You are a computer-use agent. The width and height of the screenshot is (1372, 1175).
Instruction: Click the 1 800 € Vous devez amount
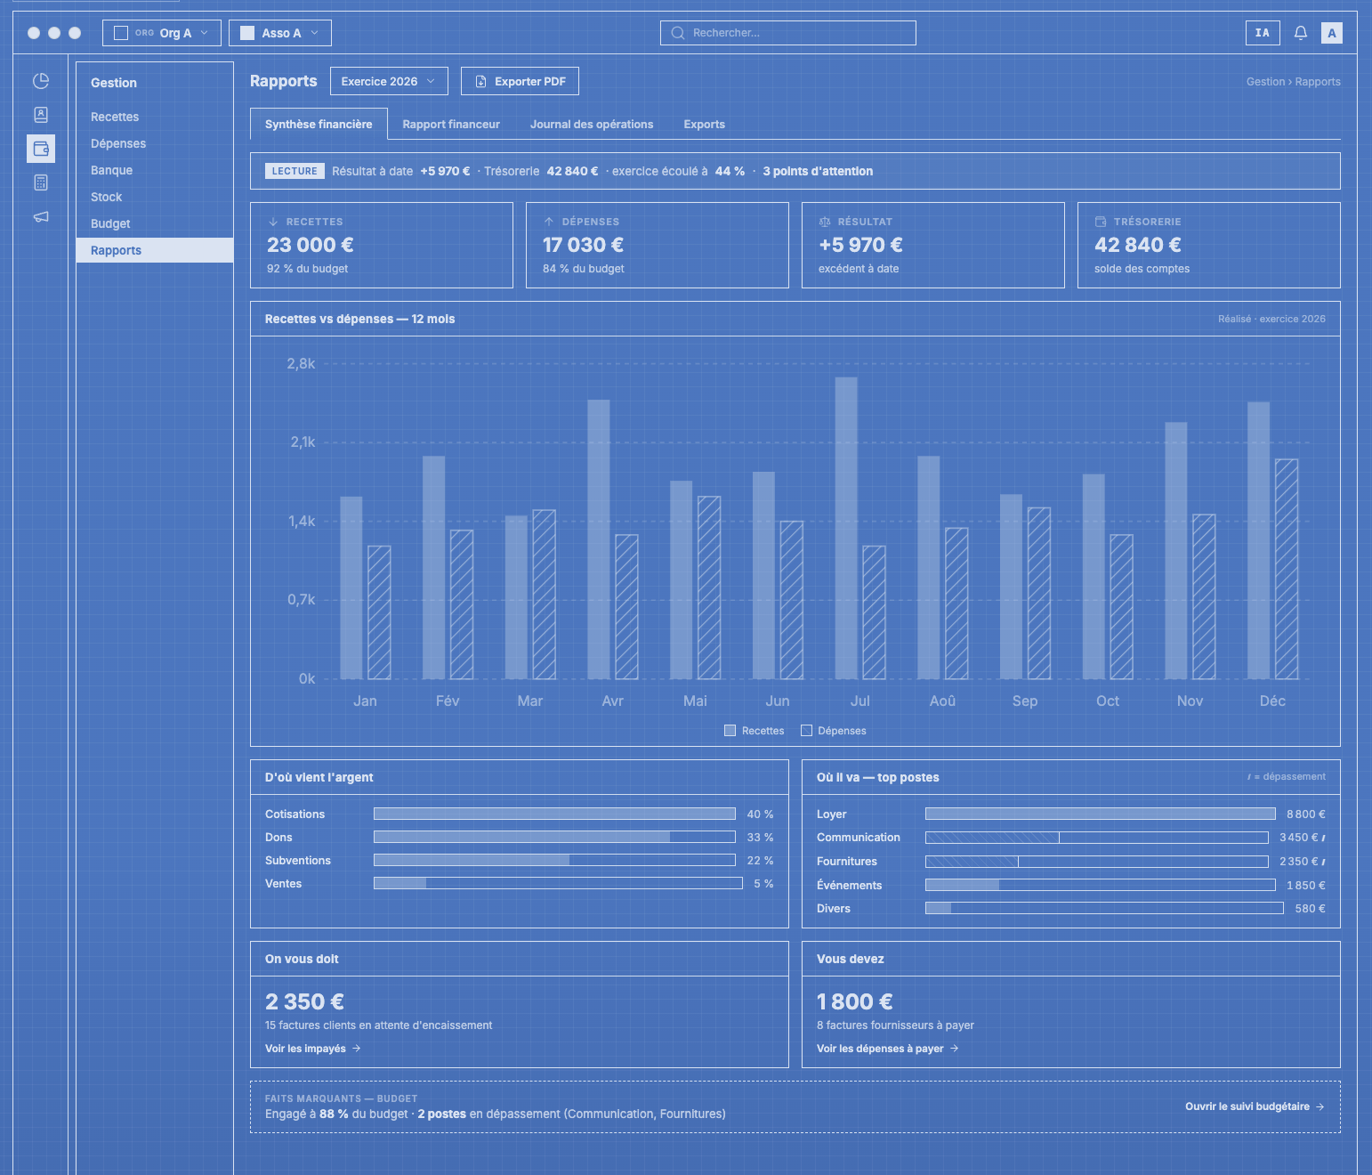point(855,1001)
